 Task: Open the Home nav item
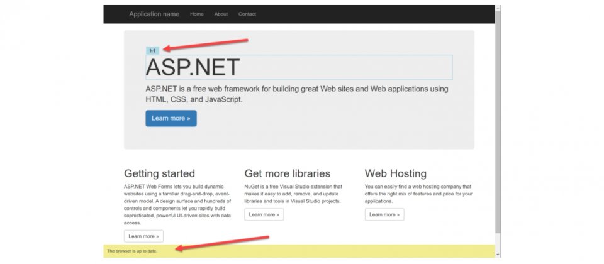tap(196, 14)
